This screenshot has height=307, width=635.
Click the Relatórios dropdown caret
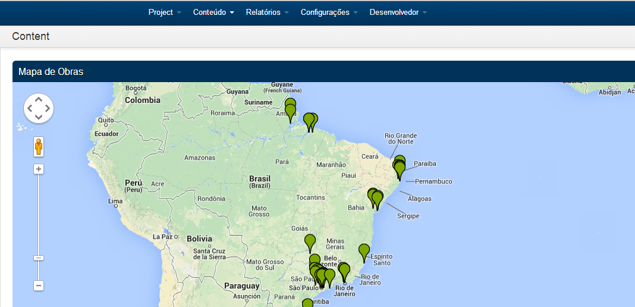point(287,13)
